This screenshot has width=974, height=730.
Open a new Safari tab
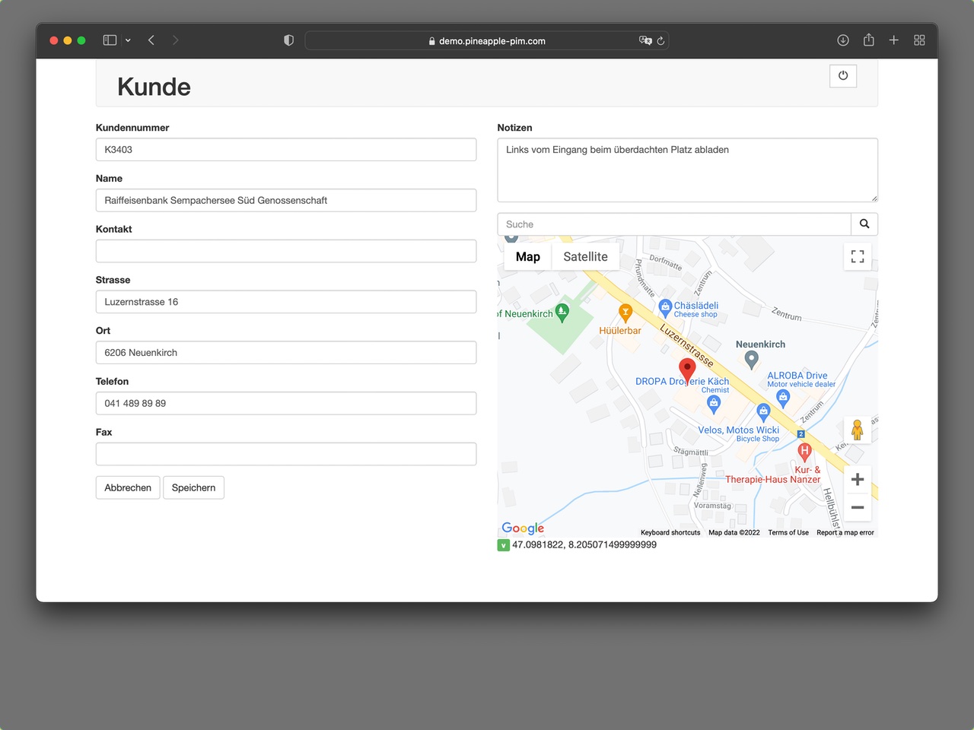point(894,40)
